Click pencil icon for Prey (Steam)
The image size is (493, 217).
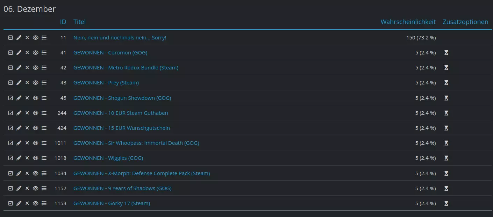coord(19,83)
